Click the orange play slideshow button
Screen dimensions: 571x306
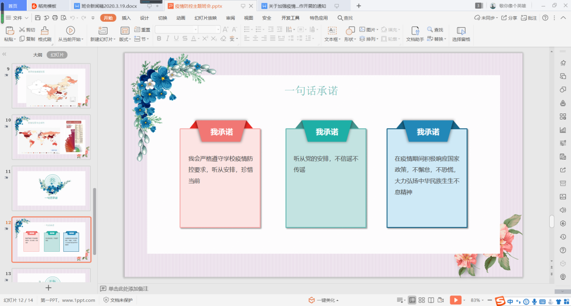pos(456,300)
